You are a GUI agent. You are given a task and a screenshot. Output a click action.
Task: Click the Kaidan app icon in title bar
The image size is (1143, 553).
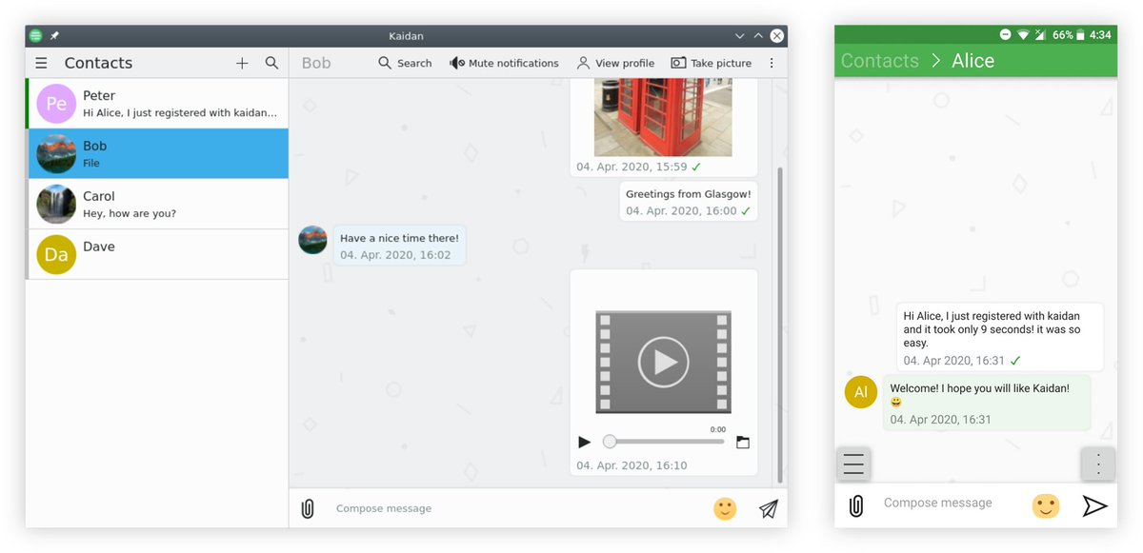(35, 36)
